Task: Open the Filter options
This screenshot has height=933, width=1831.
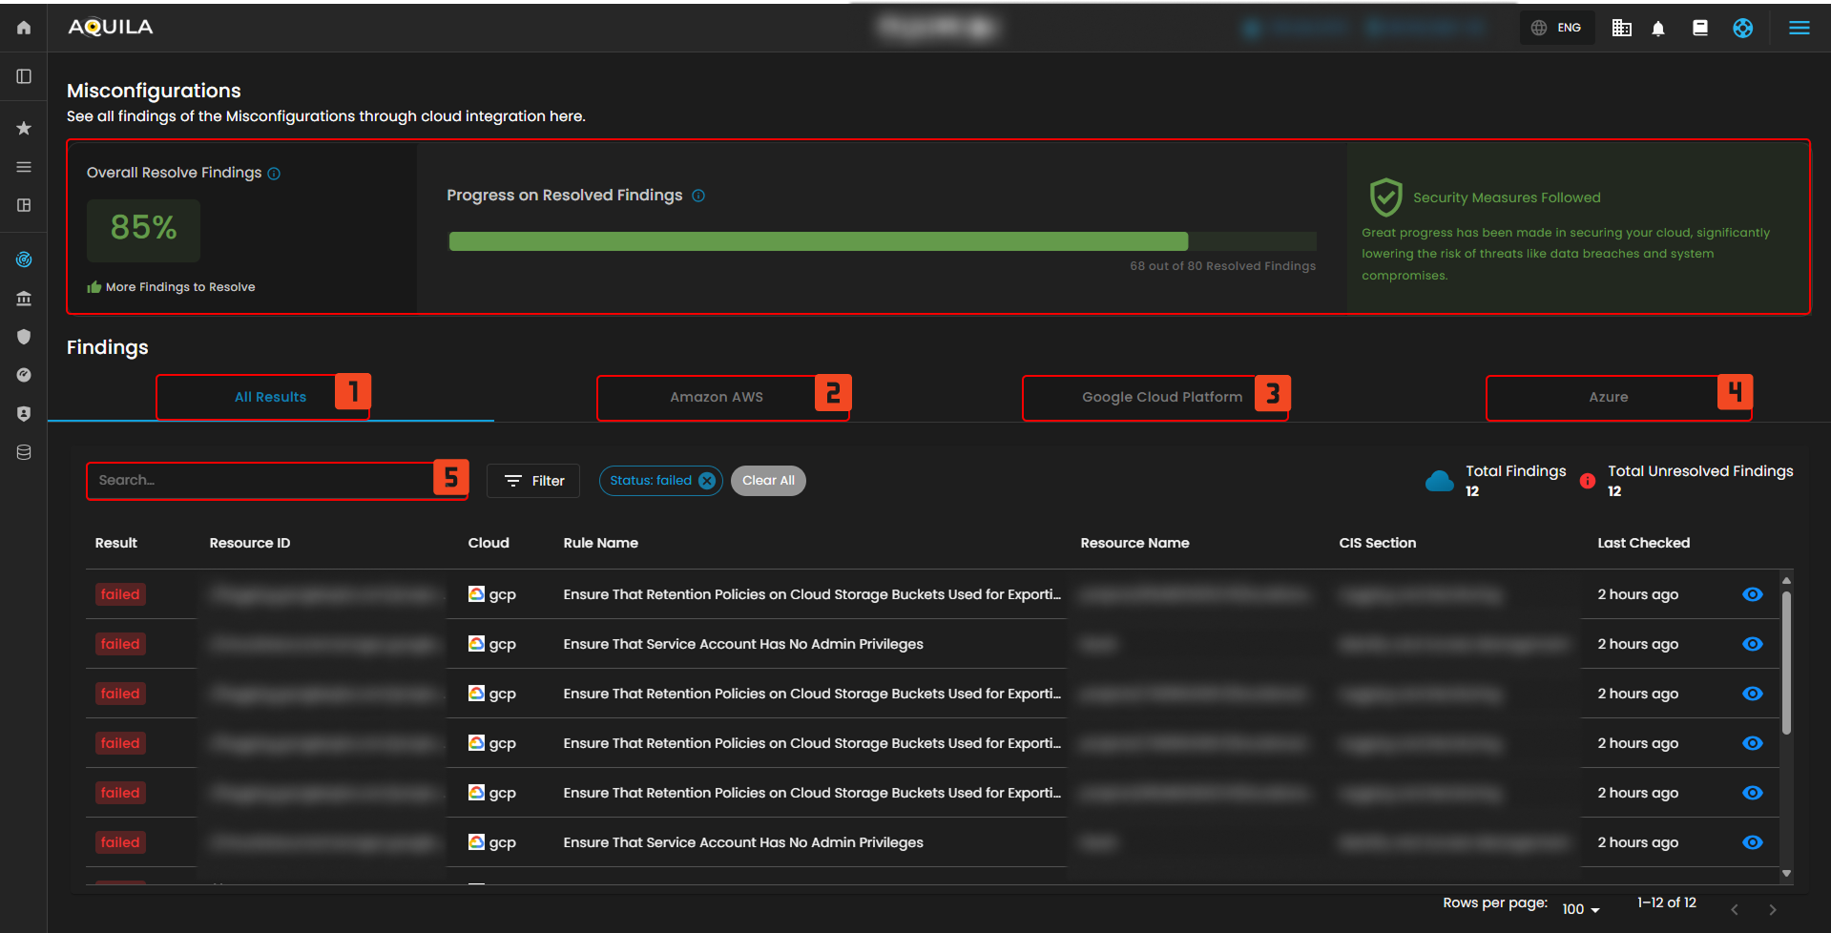Action: click(534, 481)
